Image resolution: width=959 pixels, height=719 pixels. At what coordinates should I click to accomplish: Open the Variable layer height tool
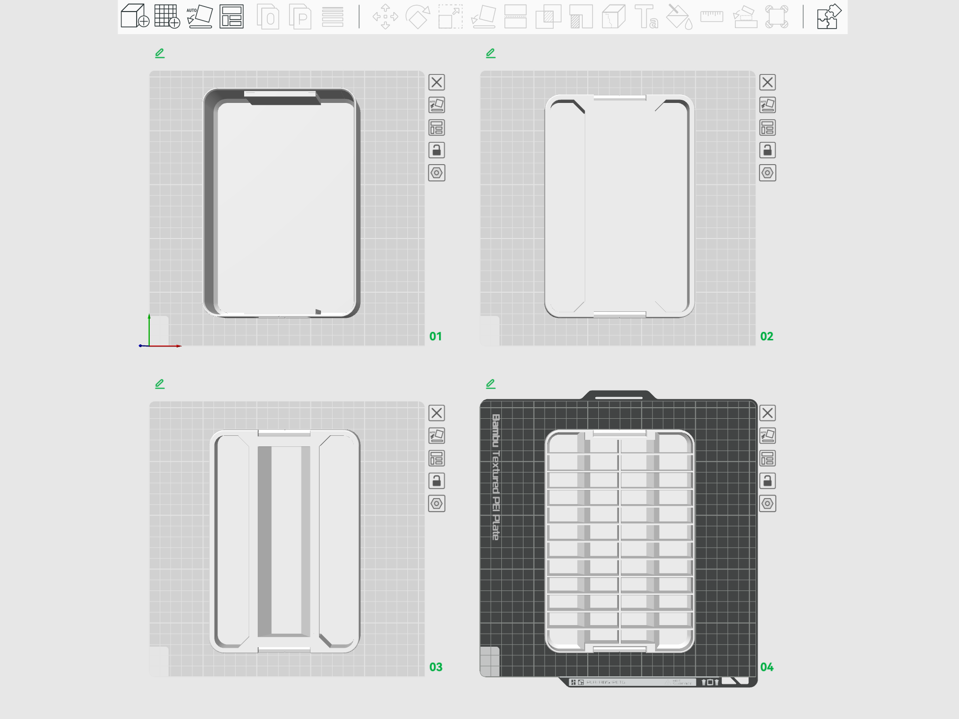tap(333, 17)
